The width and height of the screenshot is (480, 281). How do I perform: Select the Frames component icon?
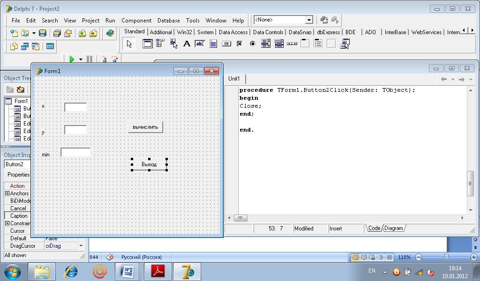click(x=148, y=44)
